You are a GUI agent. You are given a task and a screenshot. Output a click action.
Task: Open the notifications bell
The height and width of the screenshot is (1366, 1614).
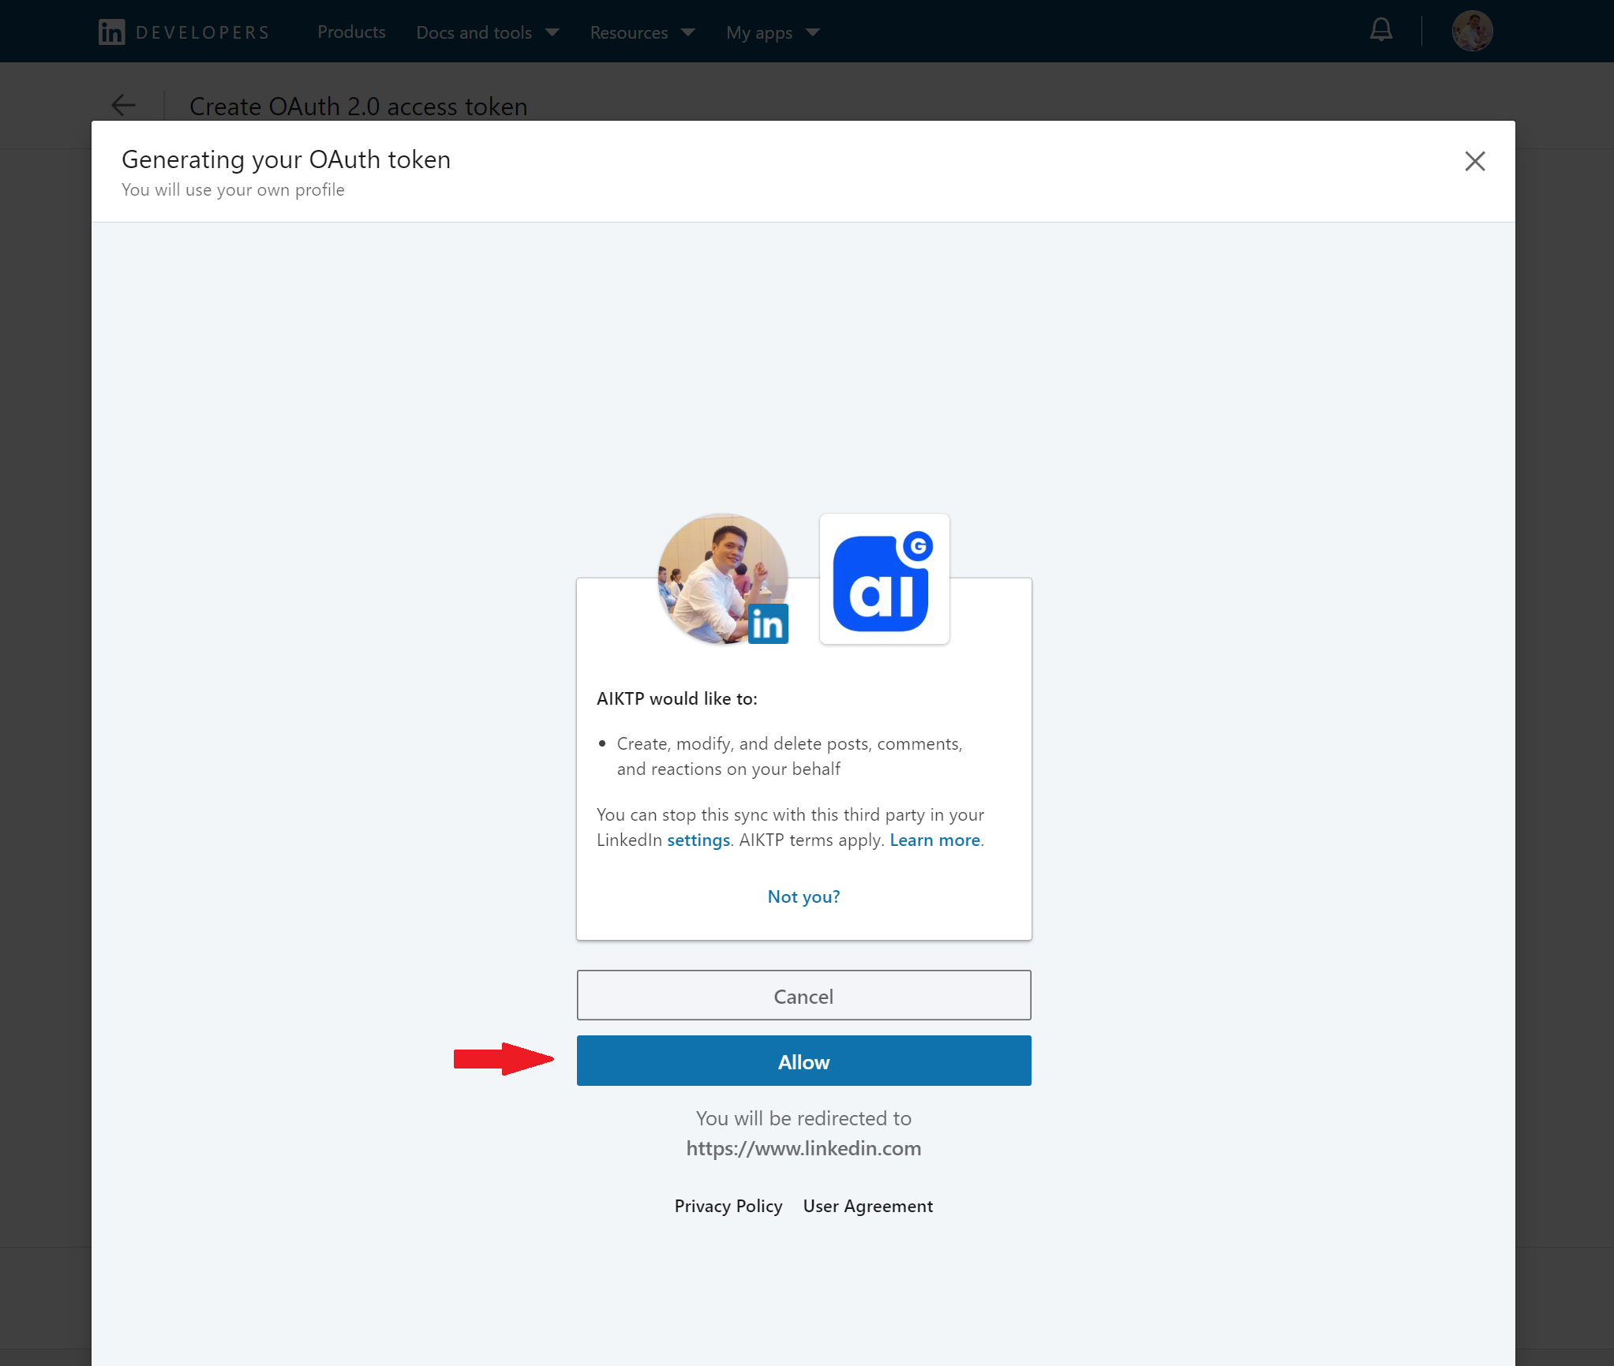(1380, 31)
